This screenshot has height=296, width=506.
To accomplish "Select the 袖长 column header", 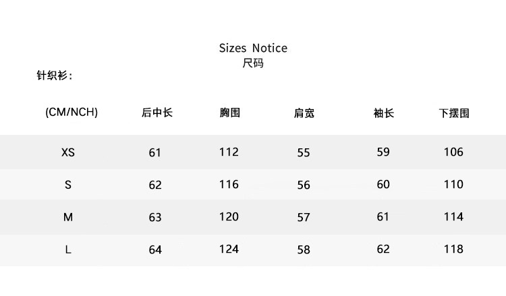I will pyautogui.click(x=384, y=113).
